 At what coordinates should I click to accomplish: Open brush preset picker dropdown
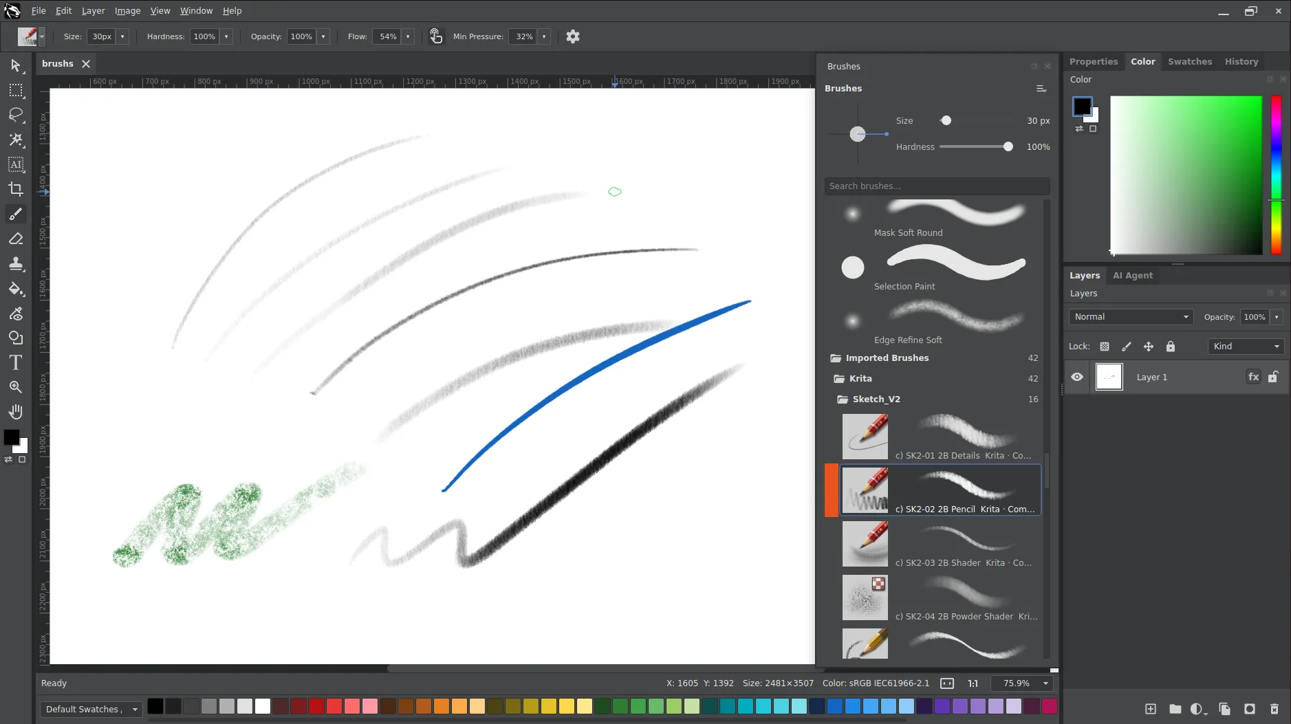(x=42, y=36)
